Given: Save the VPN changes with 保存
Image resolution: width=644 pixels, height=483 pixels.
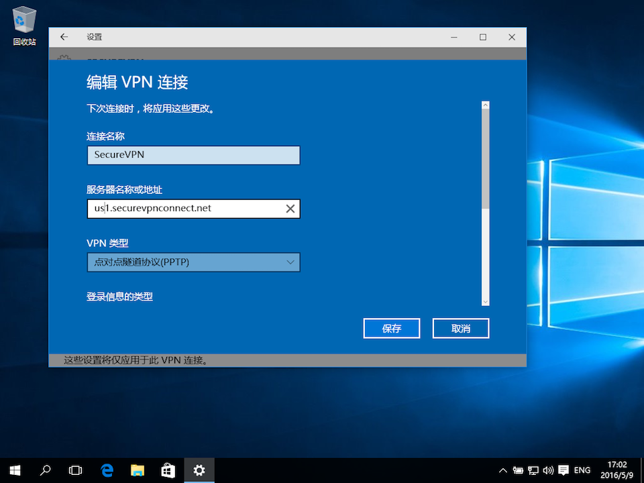Looking at the screenshot, I should click(x=391, y=329).
